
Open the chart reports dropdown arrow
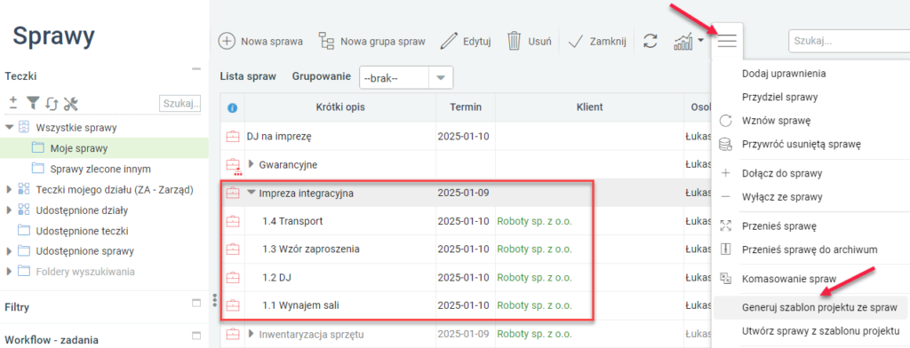(701, 41)
